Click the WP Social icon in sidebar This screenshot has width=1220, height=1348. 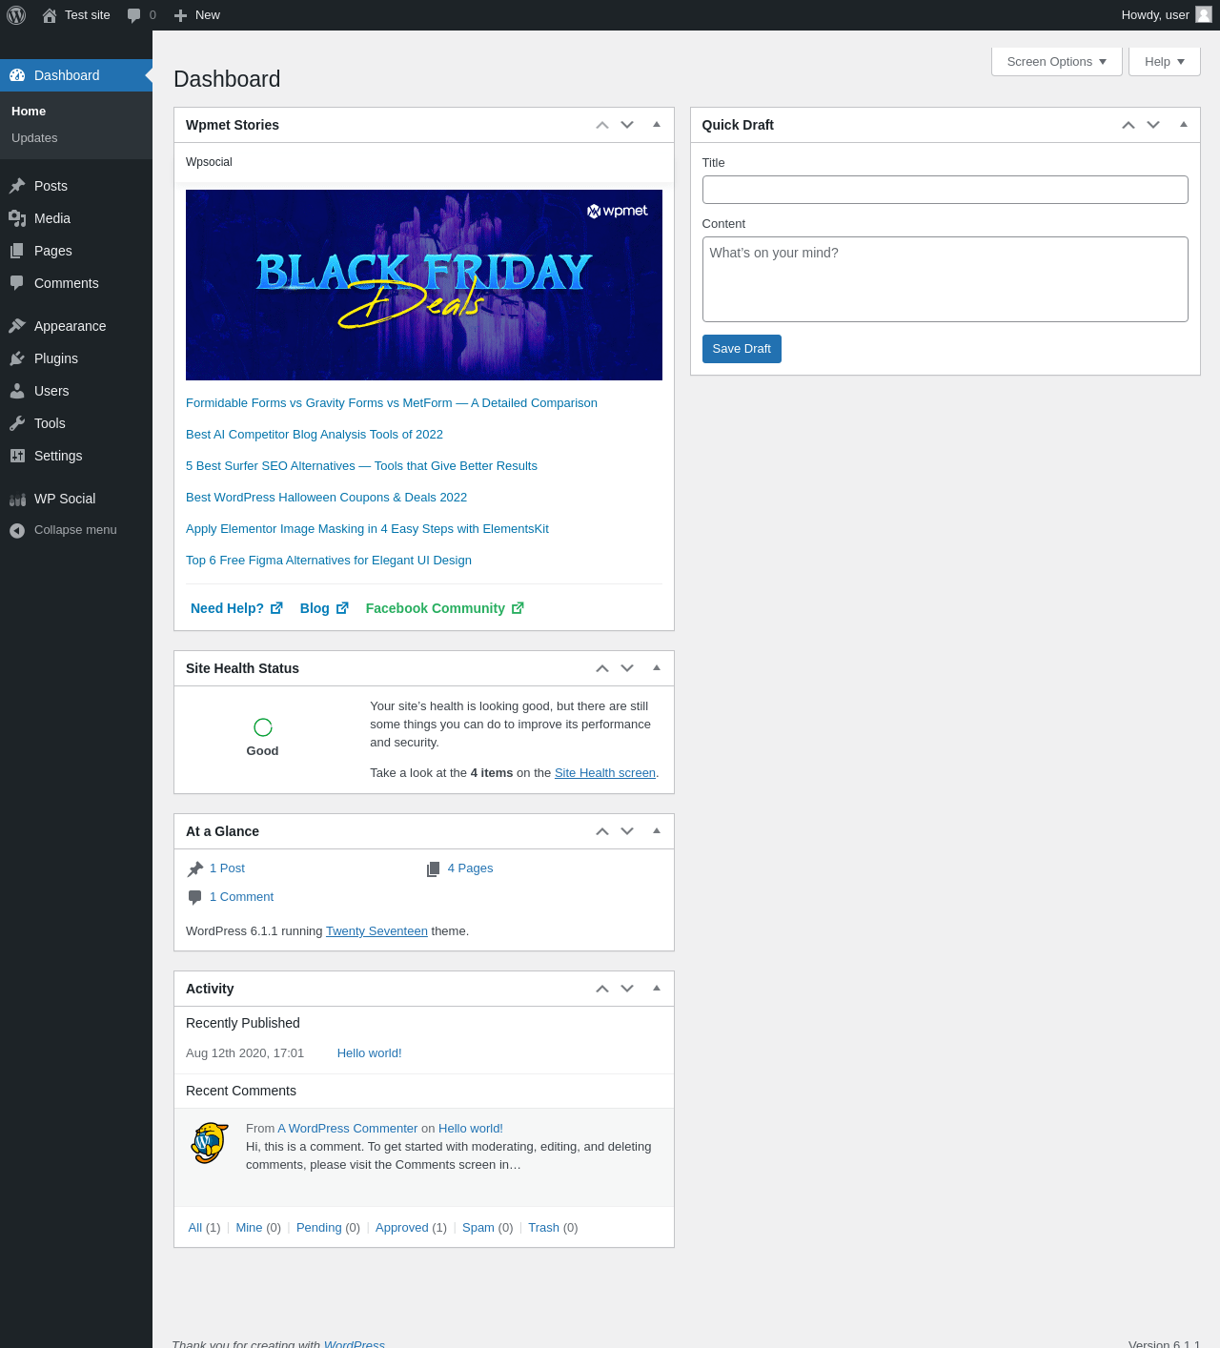[17, 499]
